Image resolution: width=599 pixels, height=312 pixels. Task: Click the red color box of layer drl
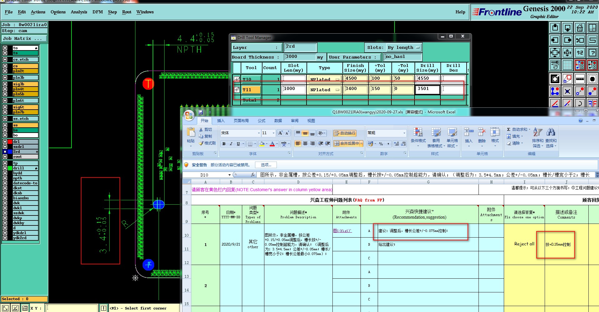click(x=10, y=142)
